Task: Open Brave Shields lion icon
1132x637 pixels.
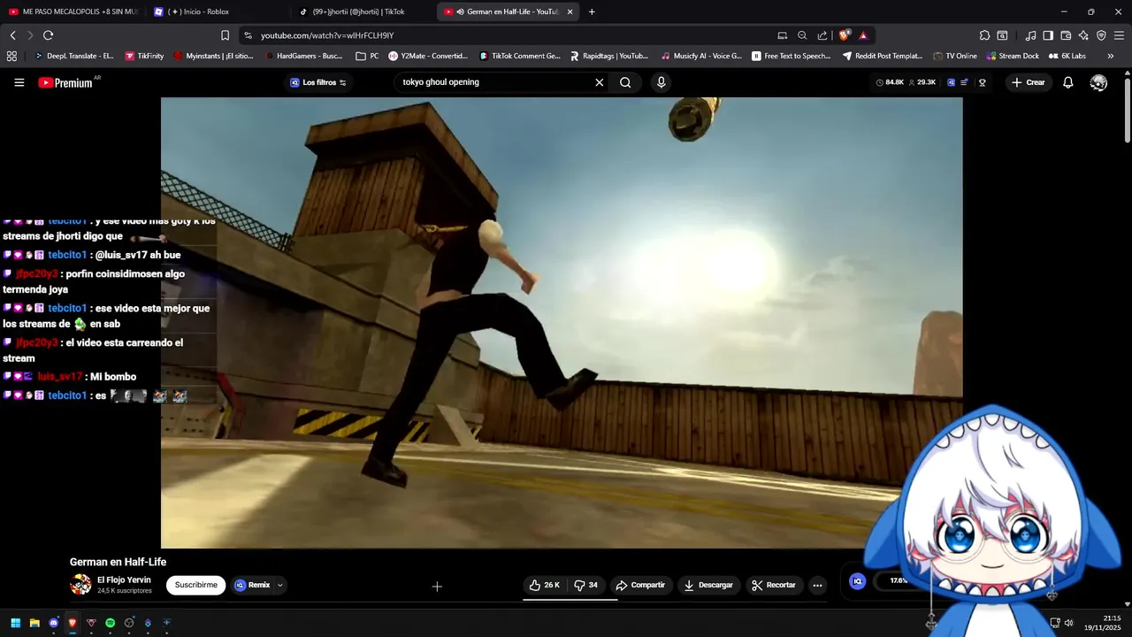Action: (845, 35)
